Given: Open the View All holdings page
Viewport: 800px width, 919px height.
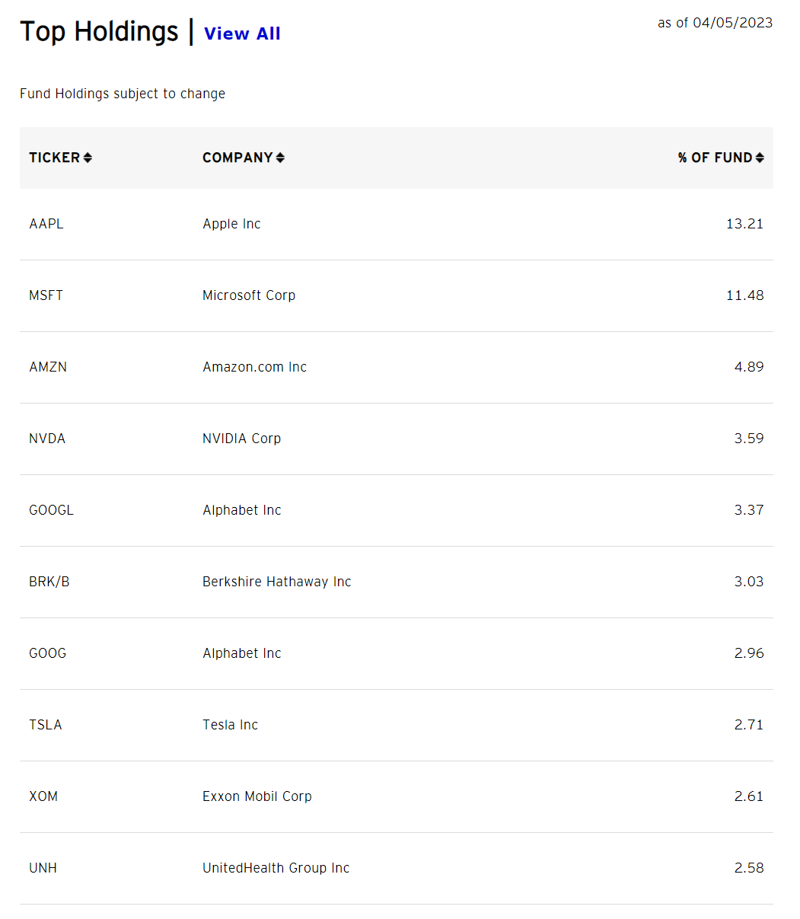Looking at the screenshot, I should point(242,34).
